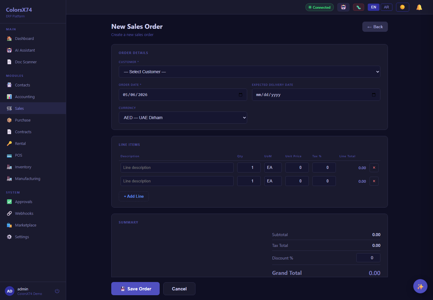The width and height of the screenshot is (433, 300).
Task: Click the Approvals checkmark icon
Action: pyautogui.click(x=9, y=202)
